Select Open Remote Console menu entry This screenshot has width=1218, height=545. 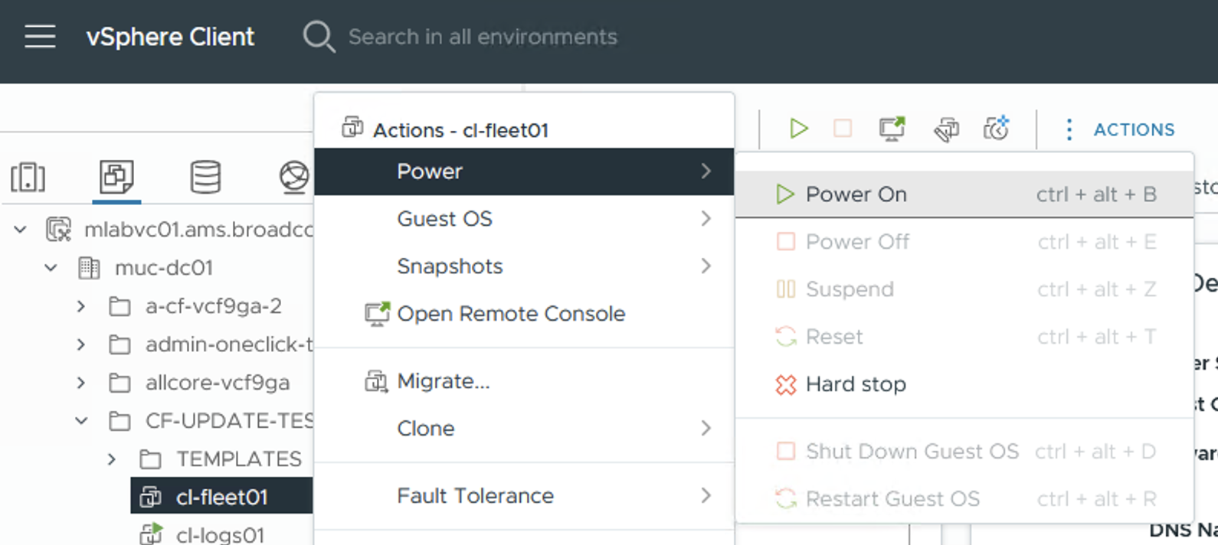510,314
